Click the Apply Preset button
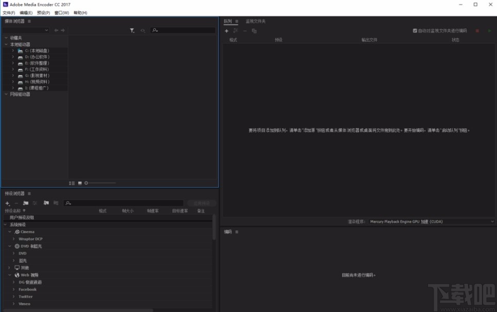The image size is (497, 312). click(201, 203)
